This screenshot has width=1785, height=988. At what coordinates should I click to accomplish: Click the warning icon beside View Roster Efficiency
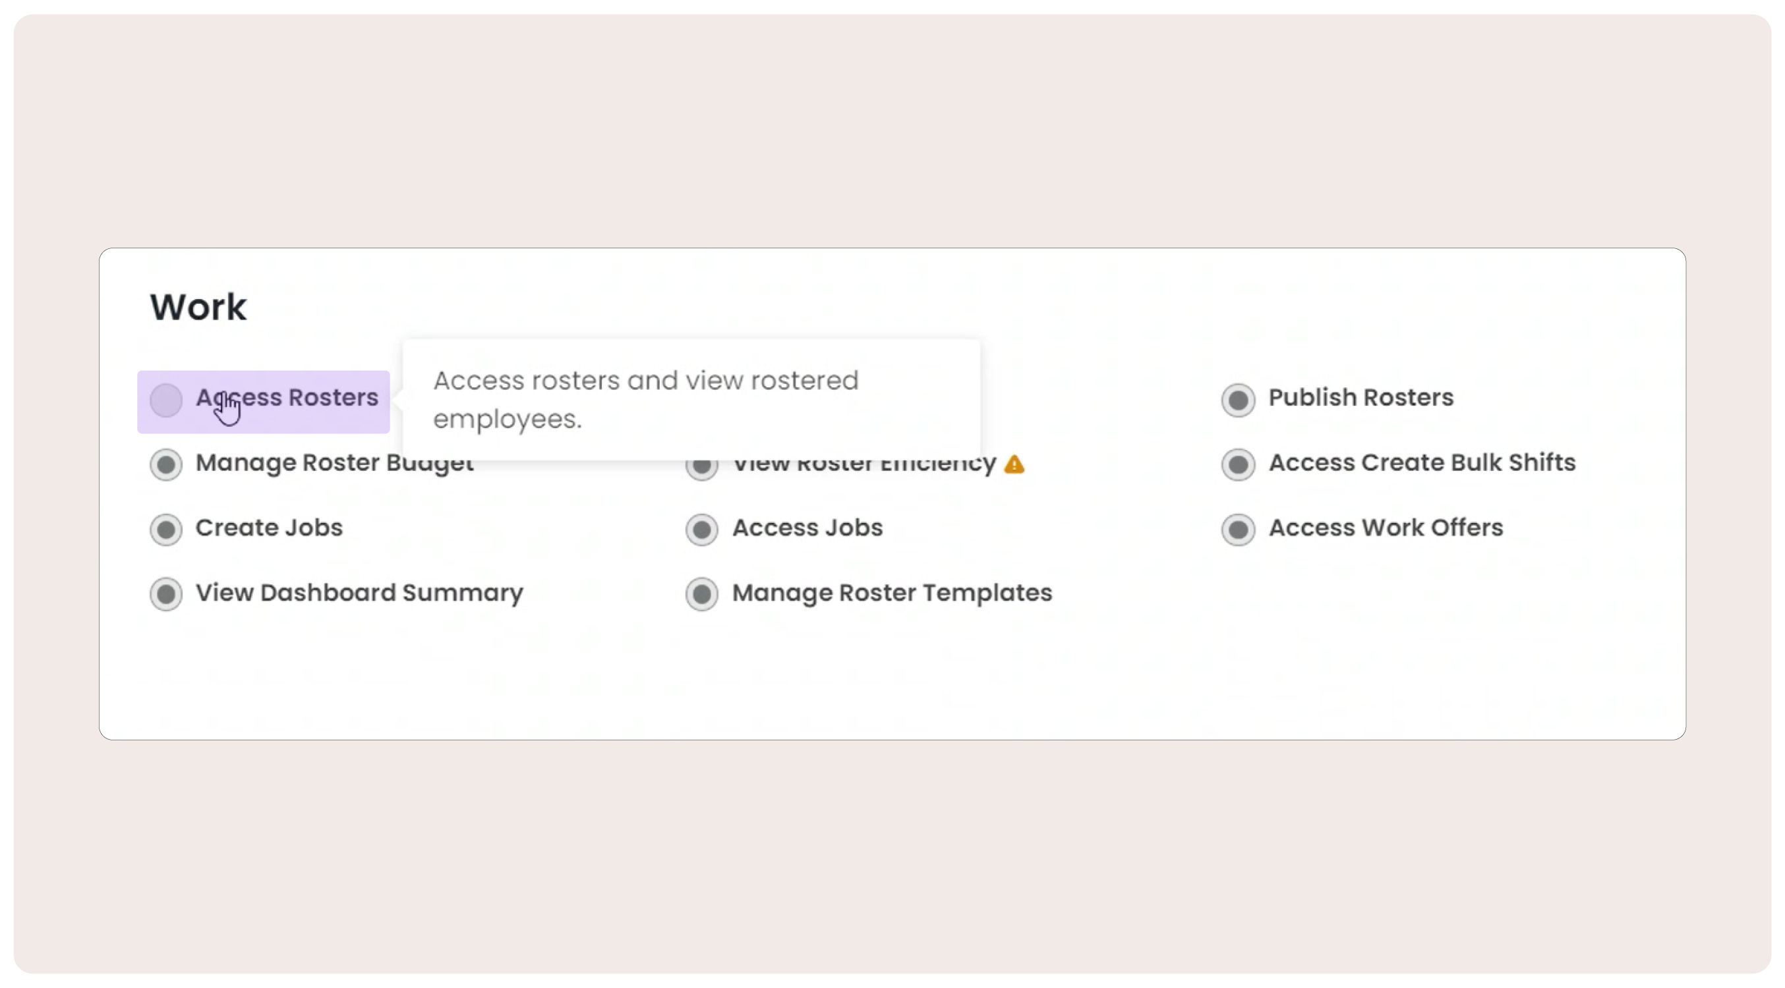1014,464
